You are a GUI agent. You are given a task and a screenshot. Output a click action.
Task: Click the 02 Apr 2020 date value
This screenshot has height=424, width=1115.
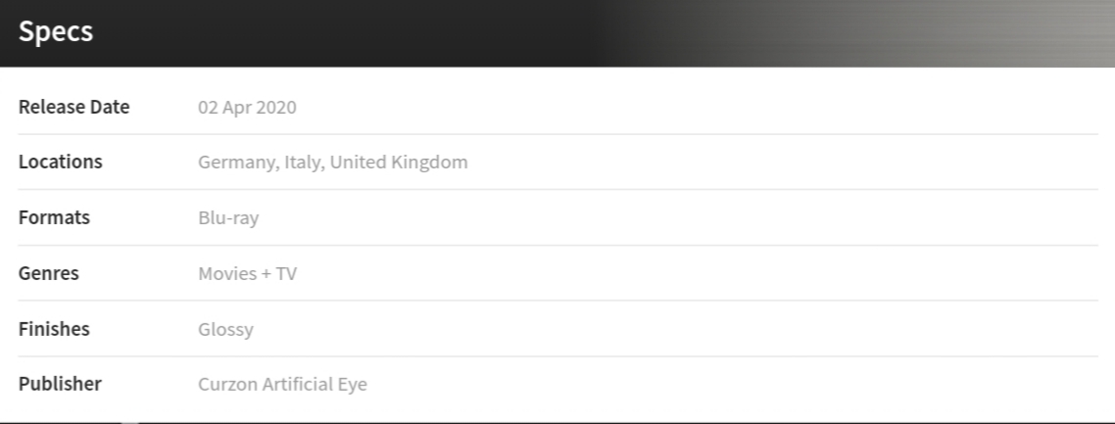(x=247, y=107)
